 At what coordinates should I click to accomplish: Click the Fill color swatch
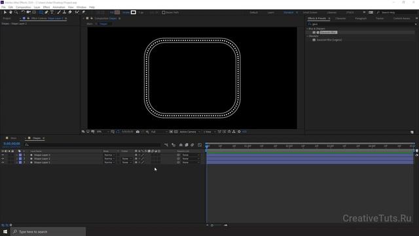tap(117, 12)
